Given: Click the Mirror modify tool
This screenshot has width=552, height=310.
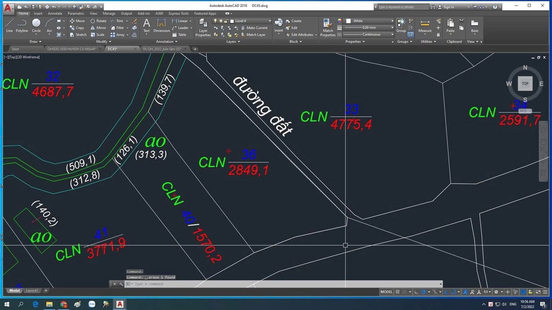Looking at the screenshot, I should pyautogui.click(x=98, y=28).
